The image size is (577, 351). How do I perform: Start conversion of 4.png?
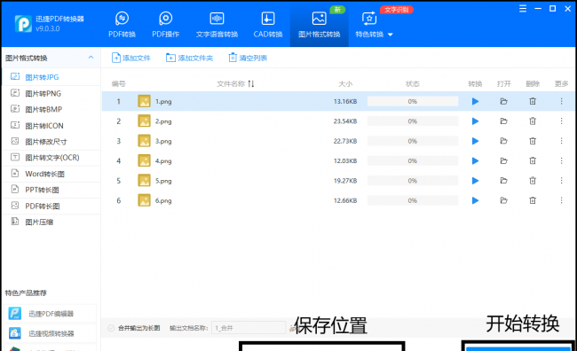(475, 161)
